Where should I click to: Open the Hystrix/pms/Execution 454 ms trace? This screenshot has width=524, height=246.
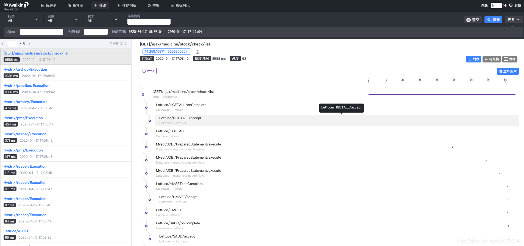66,121
